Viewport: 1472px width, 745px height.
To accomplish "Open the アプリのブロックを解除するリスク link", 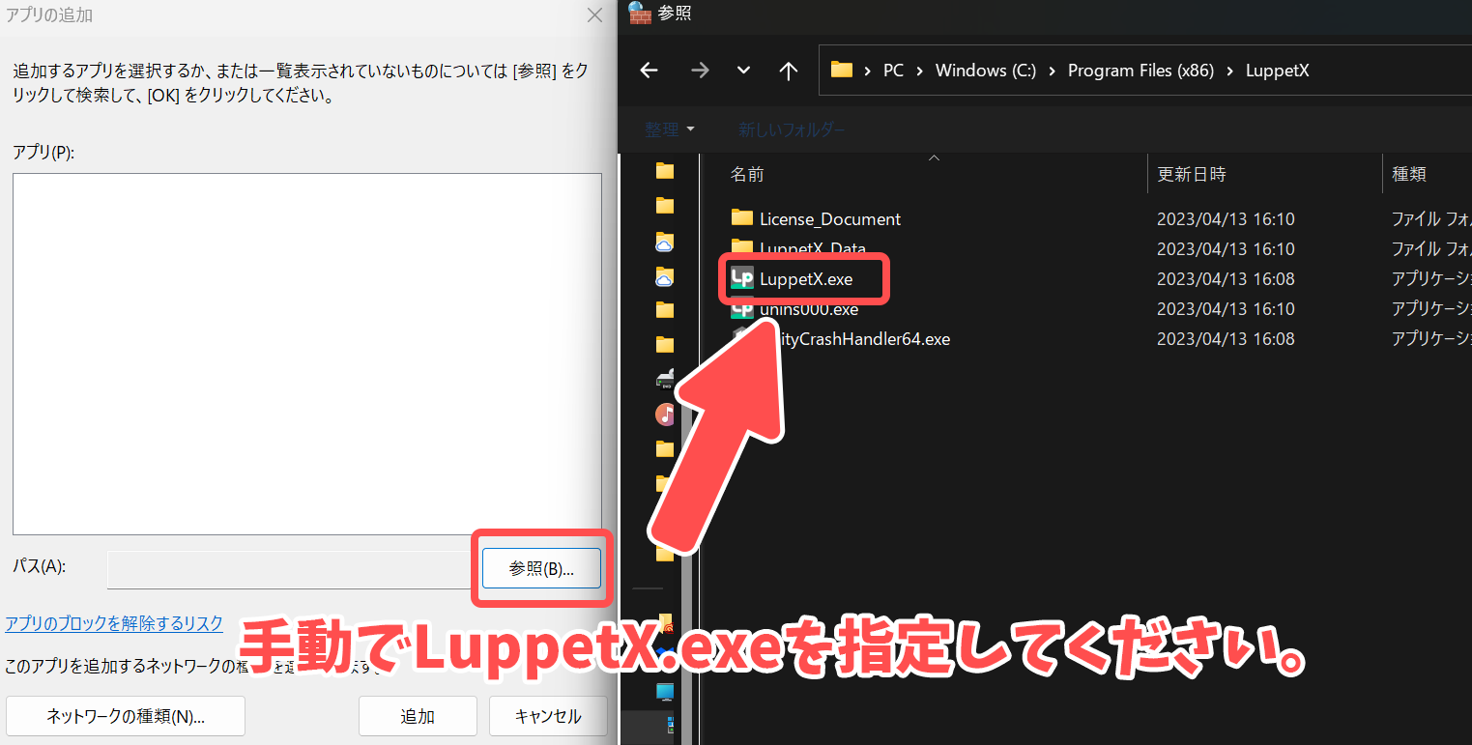I will [x=114, y=623].
